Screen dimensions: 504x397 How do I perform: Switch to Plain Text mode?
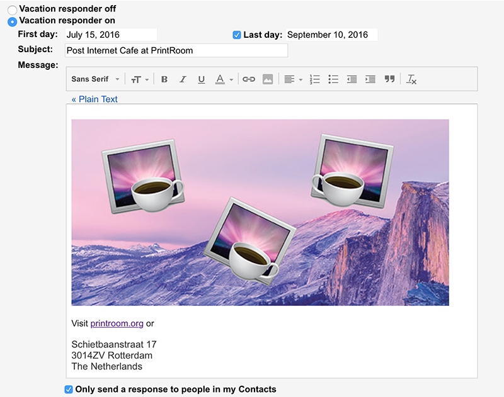tap(94, 99)
